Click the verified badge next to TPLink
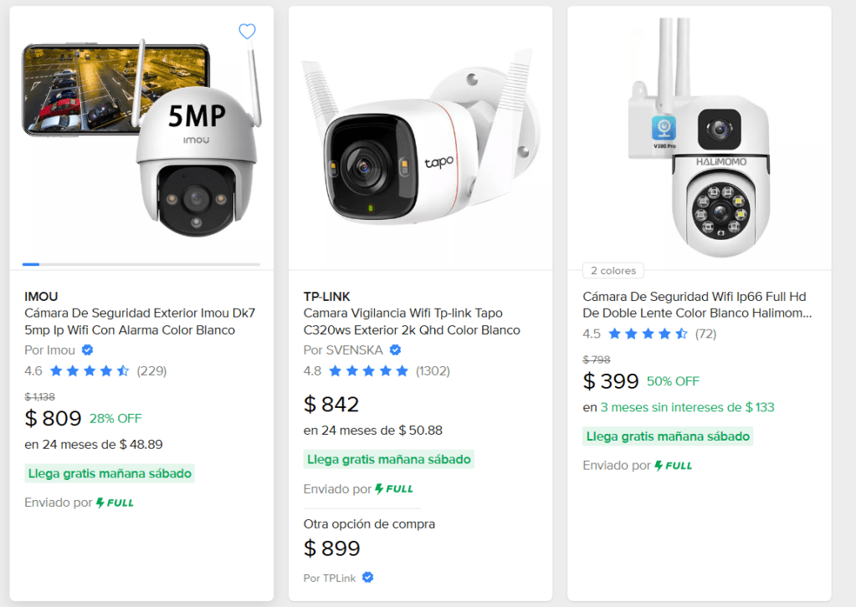The width and height of the screenshot is (856, 607). [x=367, y=578]
